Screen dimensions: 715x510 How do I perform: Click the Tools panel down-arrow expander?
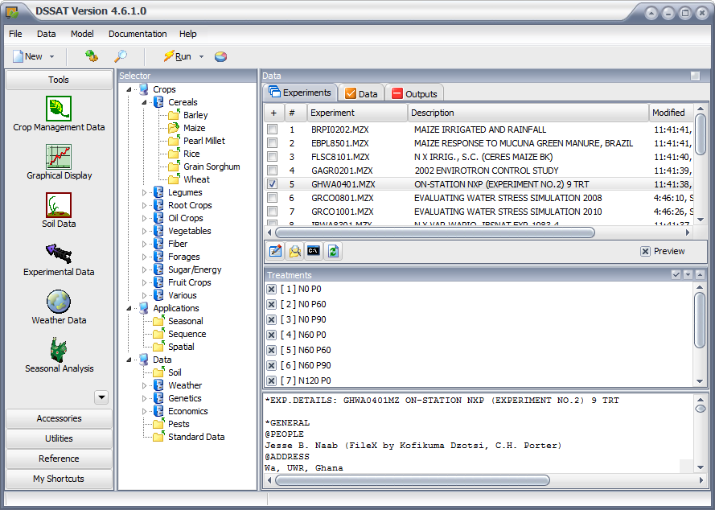[x=101, y=397]
